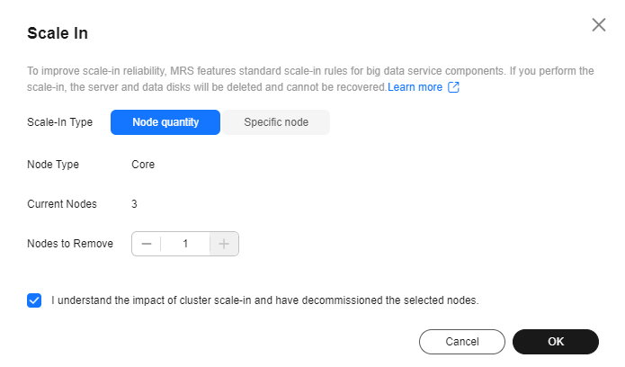625x367 pixels.
Task: Uncheck the scale-in impact acknowledgment checkbox
Action: (x=34, y=300)
